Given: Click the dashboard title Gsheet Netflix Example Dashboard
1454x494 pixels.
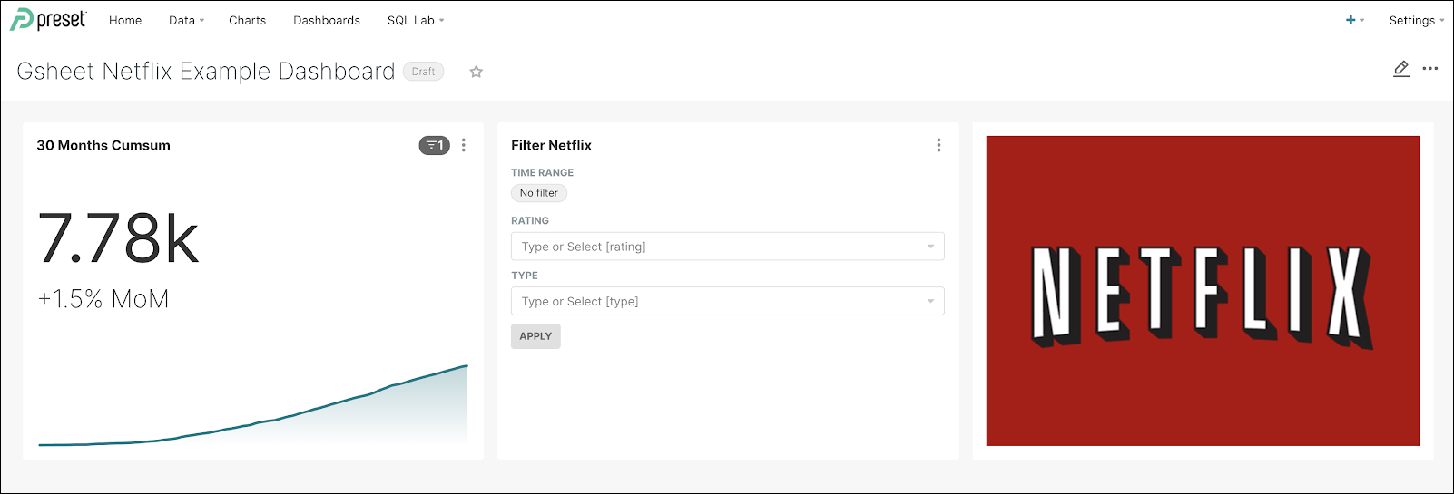Looking at the screenshot, I should click(206, 72).
